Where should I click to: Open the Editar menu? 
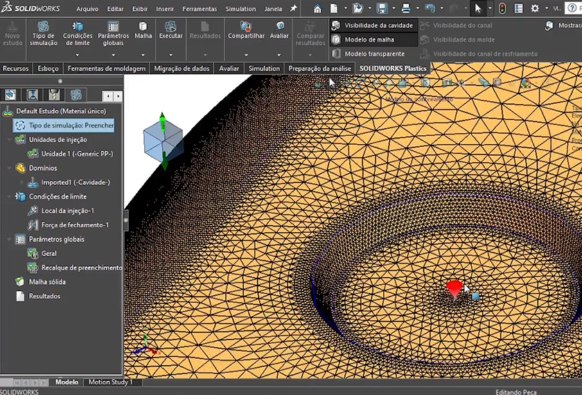point(116,9)
